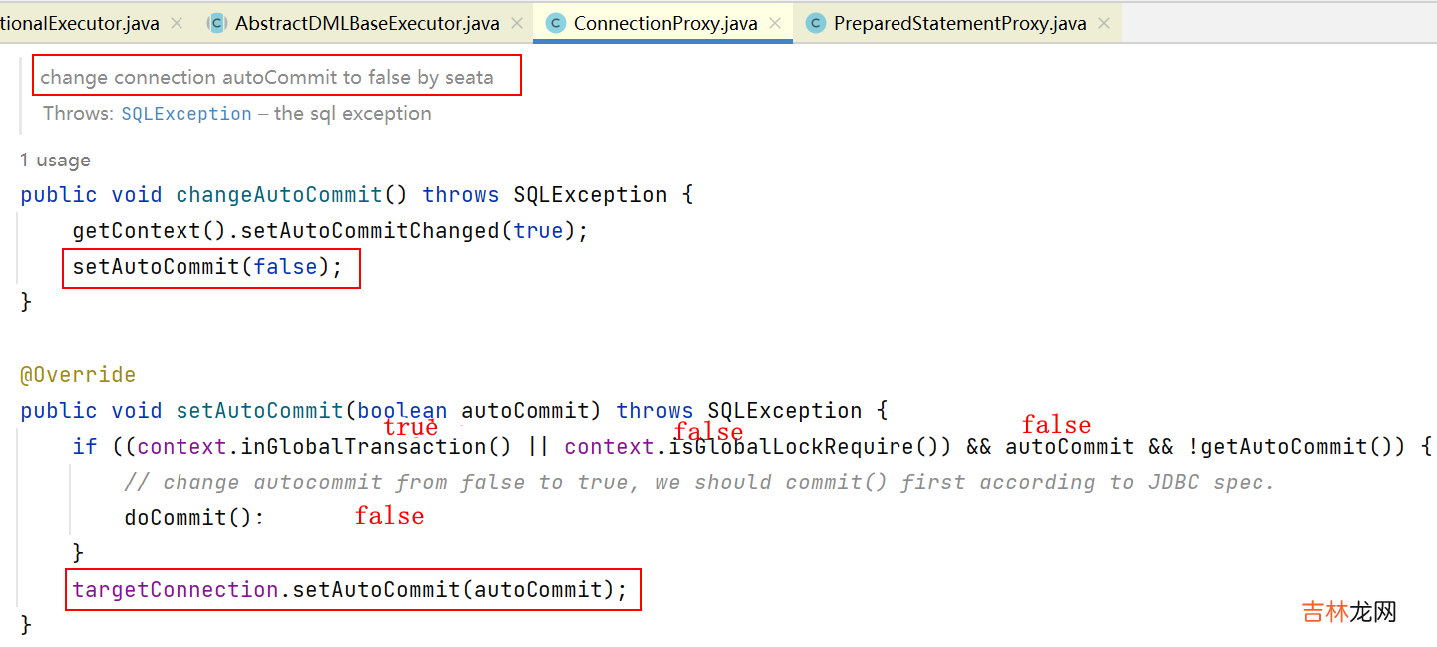Select the tionalExecutor.java tab label
The image size is (1437, 647).
coord(80,23)
